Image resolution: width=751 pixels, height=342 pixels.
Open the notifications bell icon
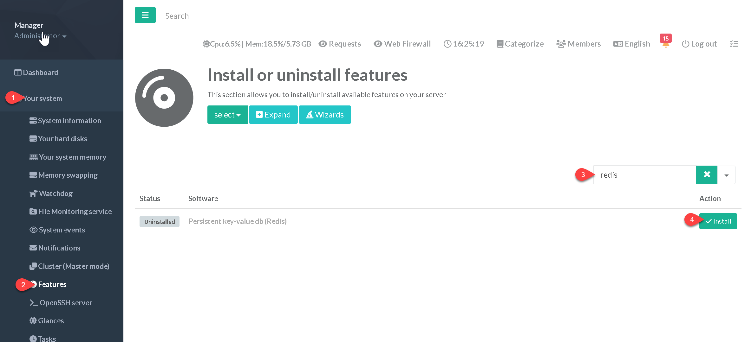click(x=665, y=44)
